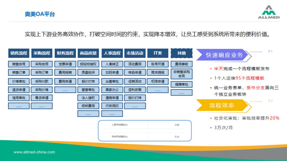Viewport: 287px width, 161px height.
Task: Click the 活动费用 box
Action: (x=135, y=64)
